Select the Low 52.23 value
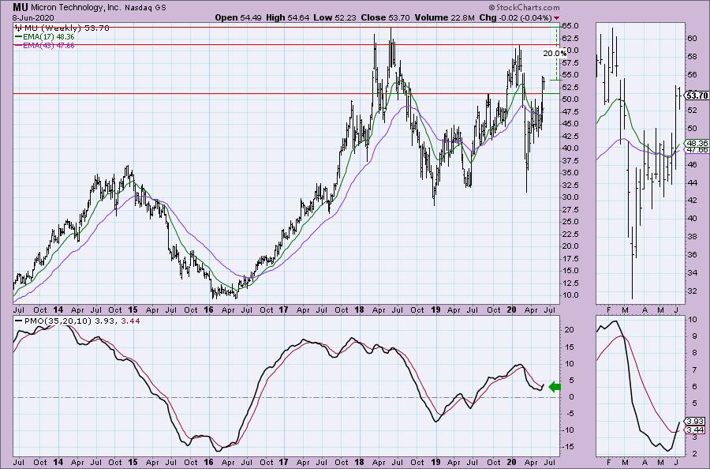 [x=335, y=18]
